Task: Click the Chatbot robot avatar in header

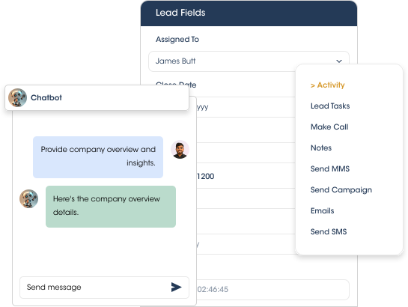Action: pos(17,97)
